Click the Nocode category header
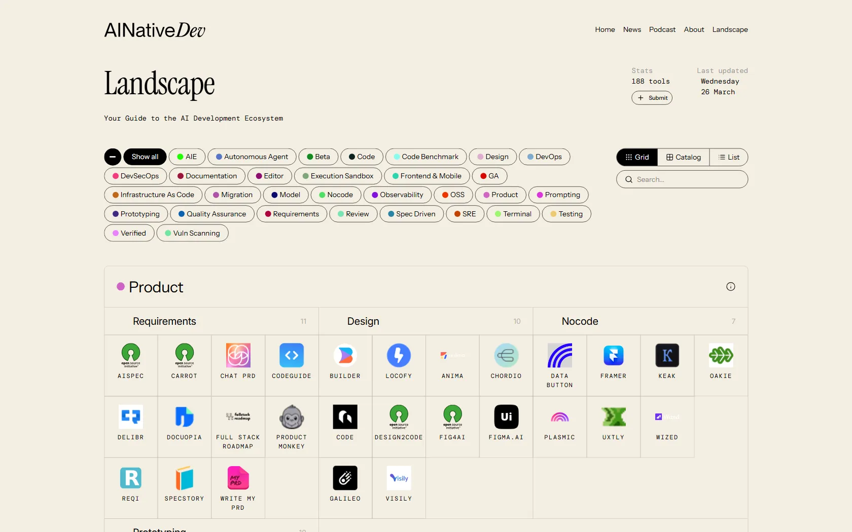852x532 pixels. 580,321
